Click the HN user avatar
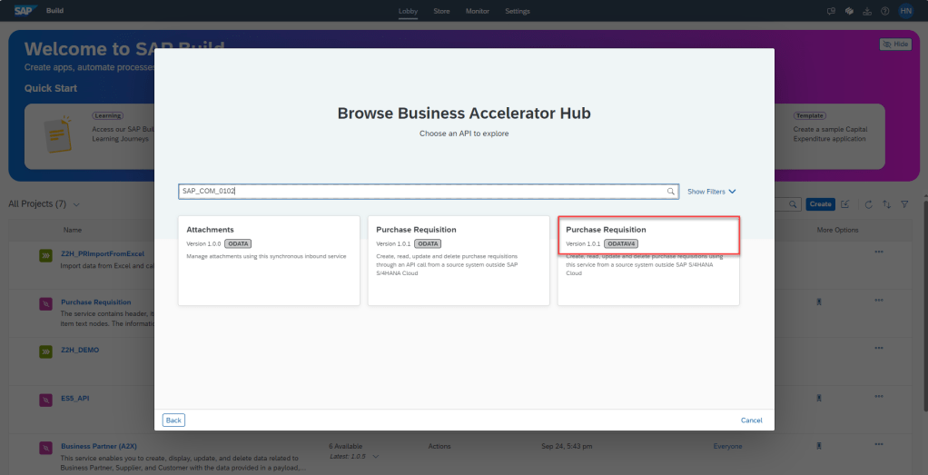This screenshot has width=928, height=475. tap(905, 11)
